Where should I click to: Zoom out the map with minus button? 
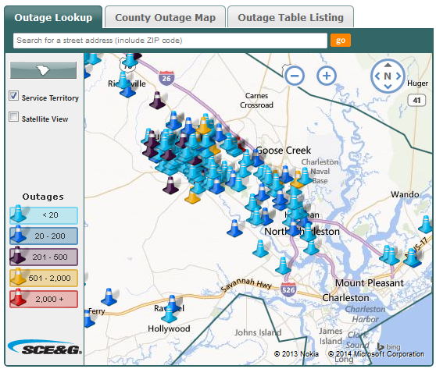click(x=295, y=76)
